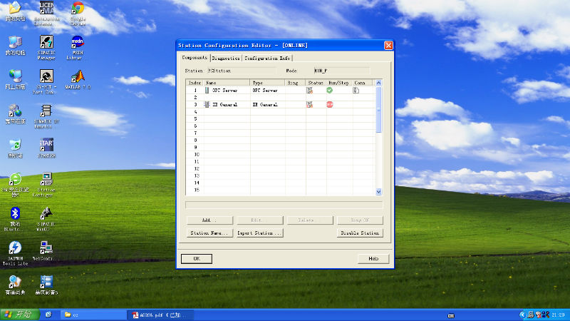
Task: Switch to the PDF document taskbar button
Action: click(160, 315)
